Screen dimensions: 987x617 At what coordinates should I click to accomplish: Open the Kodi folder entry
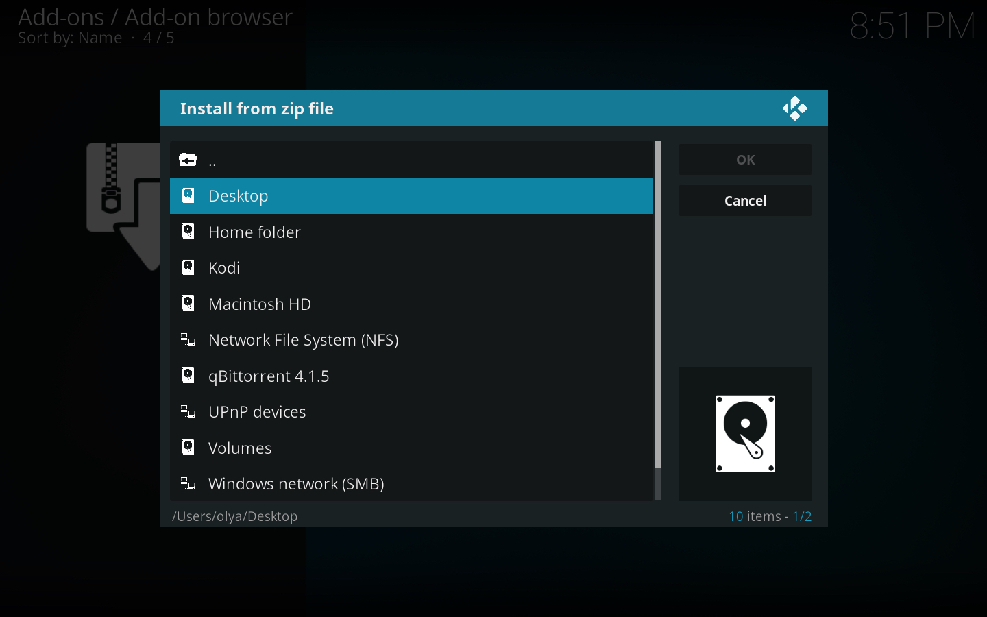tap(224, 268)
